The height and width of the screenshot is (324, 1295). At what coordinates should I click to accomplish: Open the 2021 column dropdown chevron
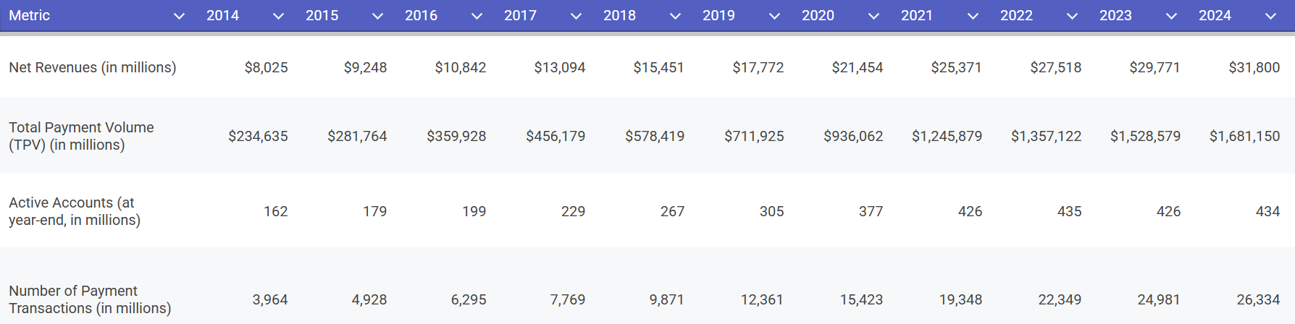pos(973,16)
